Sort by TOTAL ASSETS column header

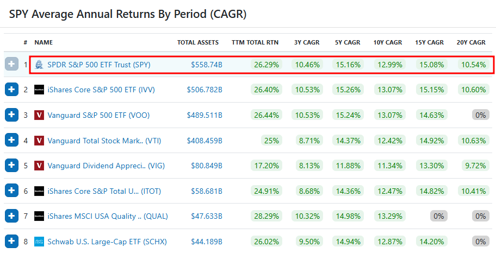click(198, 42)
